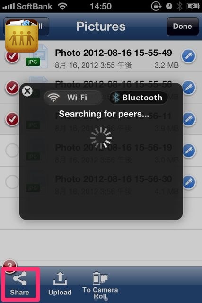Image resolution: width=202 pixels, height=303 pixels.
Task: Switch to Wi-Fi sharing tab
Action: [73, 98]
